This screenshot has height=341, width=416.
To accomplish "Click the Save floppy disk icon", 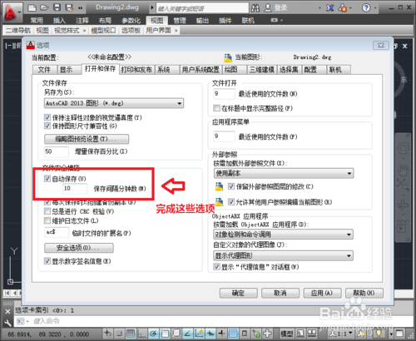I will pos(57,7).
